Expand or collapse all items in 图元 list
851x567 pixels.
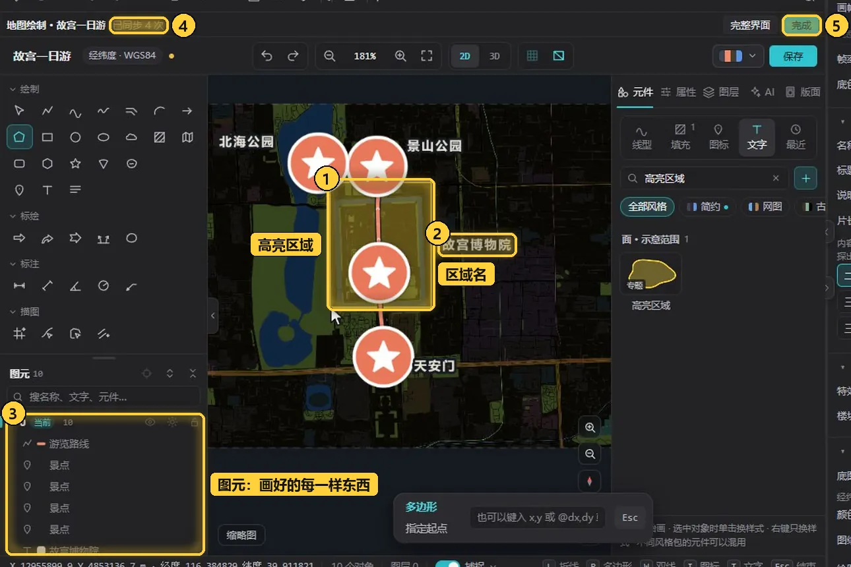pos(170,374)
